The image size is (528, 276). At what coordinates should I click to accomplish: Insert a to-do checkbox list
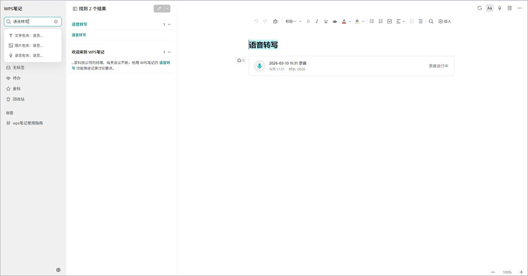[x=390, y=21]
